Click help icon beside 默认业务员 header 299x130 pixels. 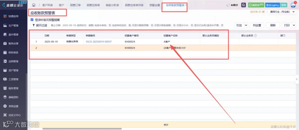(255, 35)
